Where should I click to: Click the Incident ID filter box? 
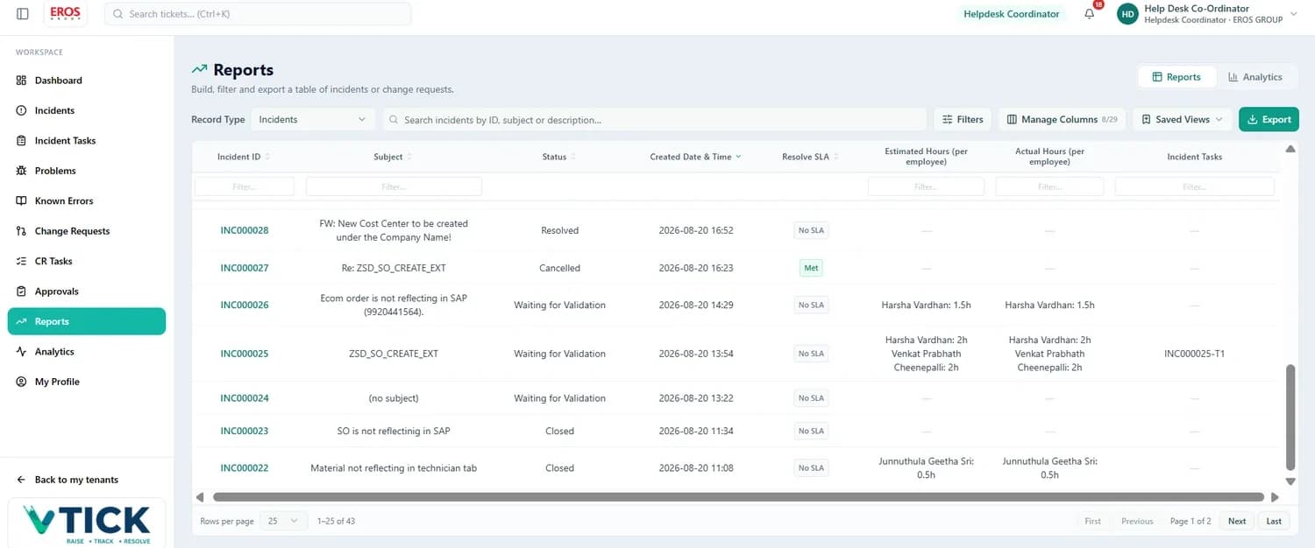pyautogui.click(x=245, y=186)
